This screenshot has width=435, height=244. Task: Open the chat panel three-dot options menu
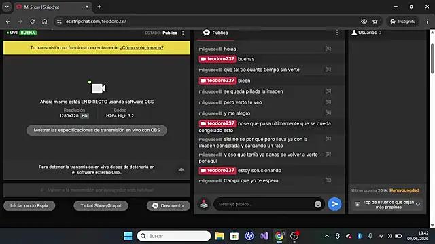point(337,33)
